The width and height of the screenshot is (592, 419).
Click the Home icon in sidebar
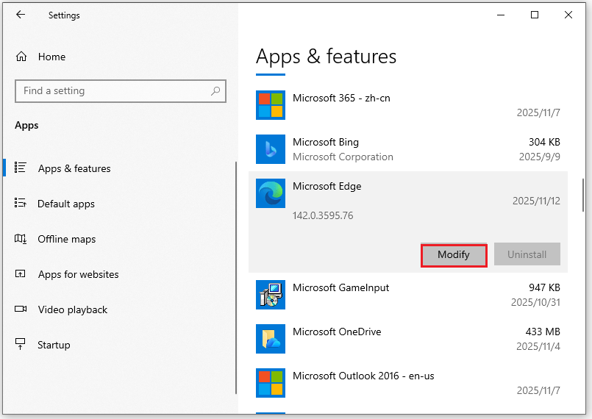click(21, 57)
